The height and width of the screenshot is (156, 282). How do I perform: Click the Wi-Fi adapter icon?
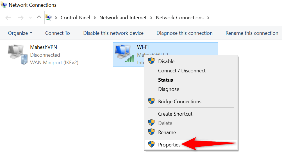124,53
